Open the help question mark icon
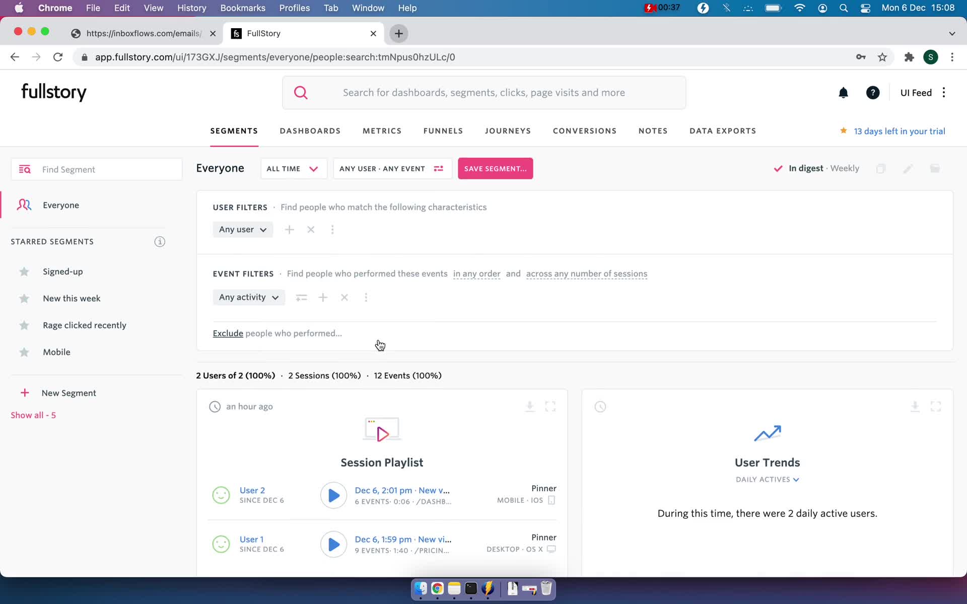Viewport: 967px width, 604px height. click(x=872, y=93)
